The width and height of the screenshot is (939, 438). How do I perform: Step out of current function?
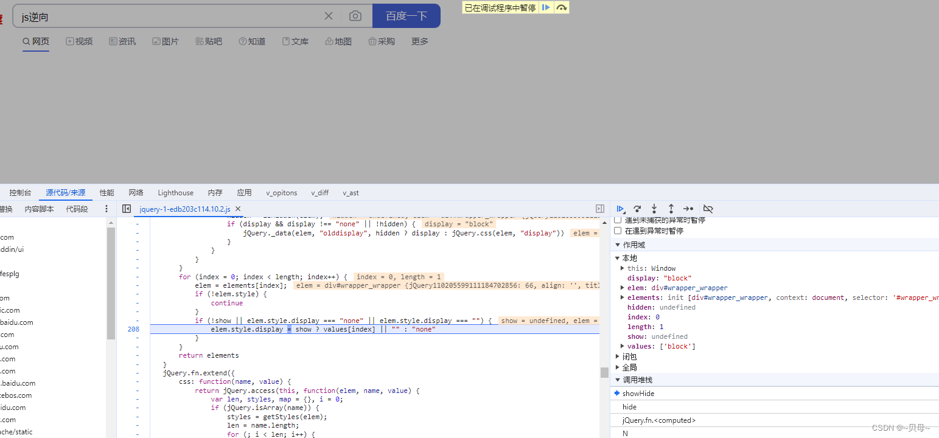click(671, 209)
